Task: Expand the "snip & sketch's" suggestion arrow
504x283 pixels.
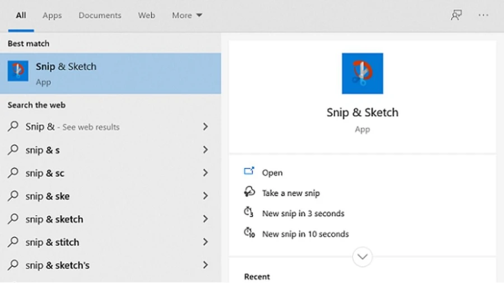Action: coord(206,265)
